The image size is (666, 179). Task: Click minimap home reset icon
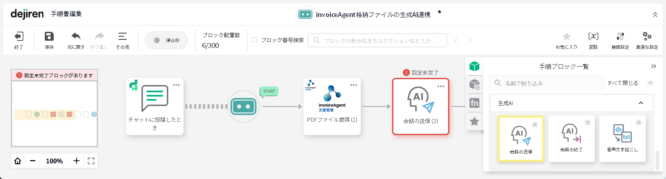tap(18, 161)
